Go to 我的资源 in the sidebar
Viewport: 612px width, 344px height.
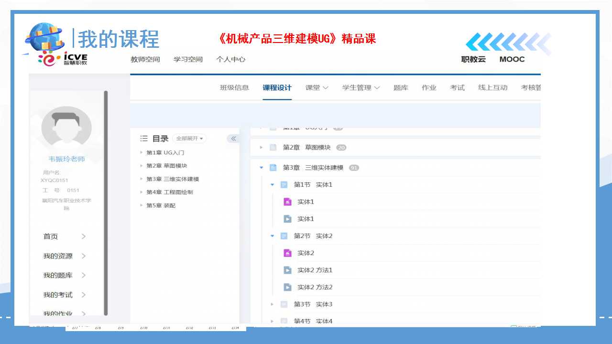click(58, 256)
